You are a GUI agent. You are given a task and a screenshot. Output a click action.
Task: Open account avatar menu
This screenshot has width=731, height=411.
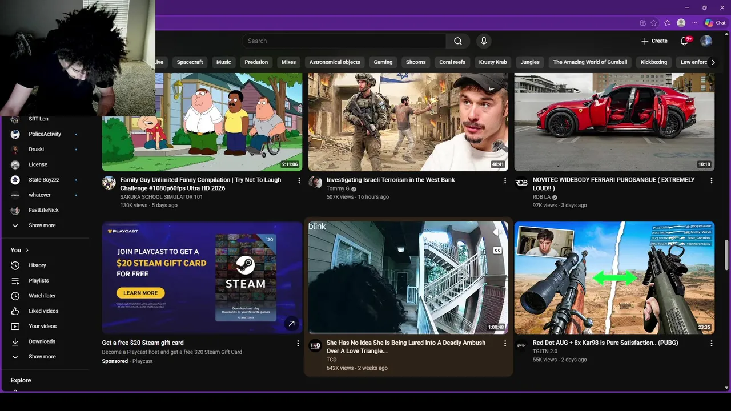click(x=706, y=41)
